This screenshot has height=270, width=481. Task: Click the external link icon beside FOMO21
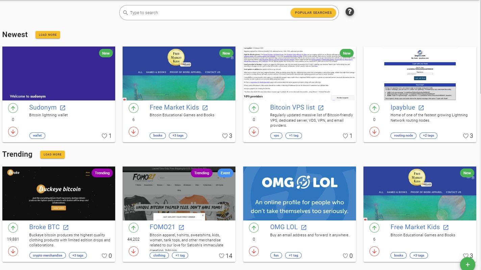[x=181, y=228]
